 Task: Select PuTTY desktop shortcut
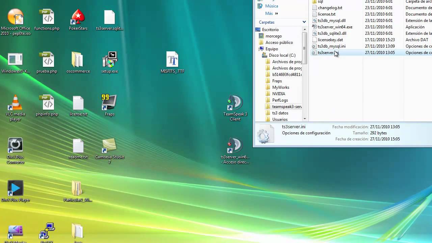47,234
